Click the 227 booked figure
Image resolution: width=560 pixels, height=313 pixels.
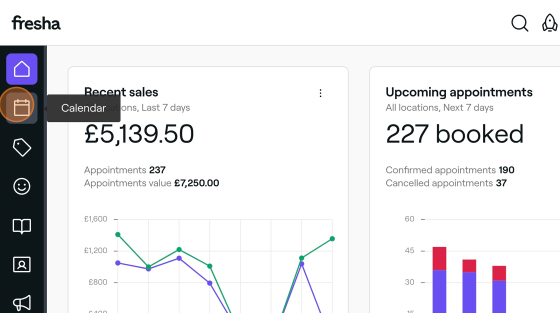pyautogui.click(x=454, y=134)
